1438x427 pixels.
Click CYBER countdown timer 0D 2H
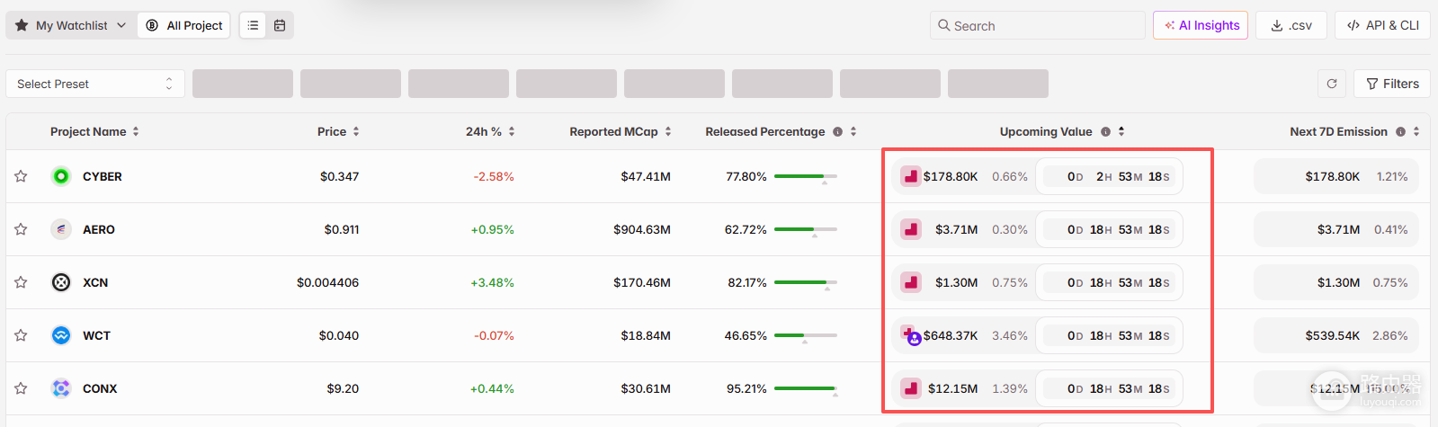tap(1109, 176)
